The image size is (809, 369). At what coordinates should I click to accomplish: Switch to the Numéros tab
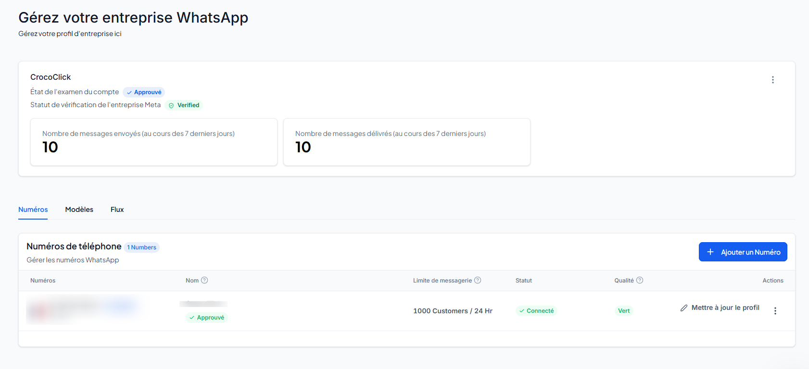(x=33, y=209)
